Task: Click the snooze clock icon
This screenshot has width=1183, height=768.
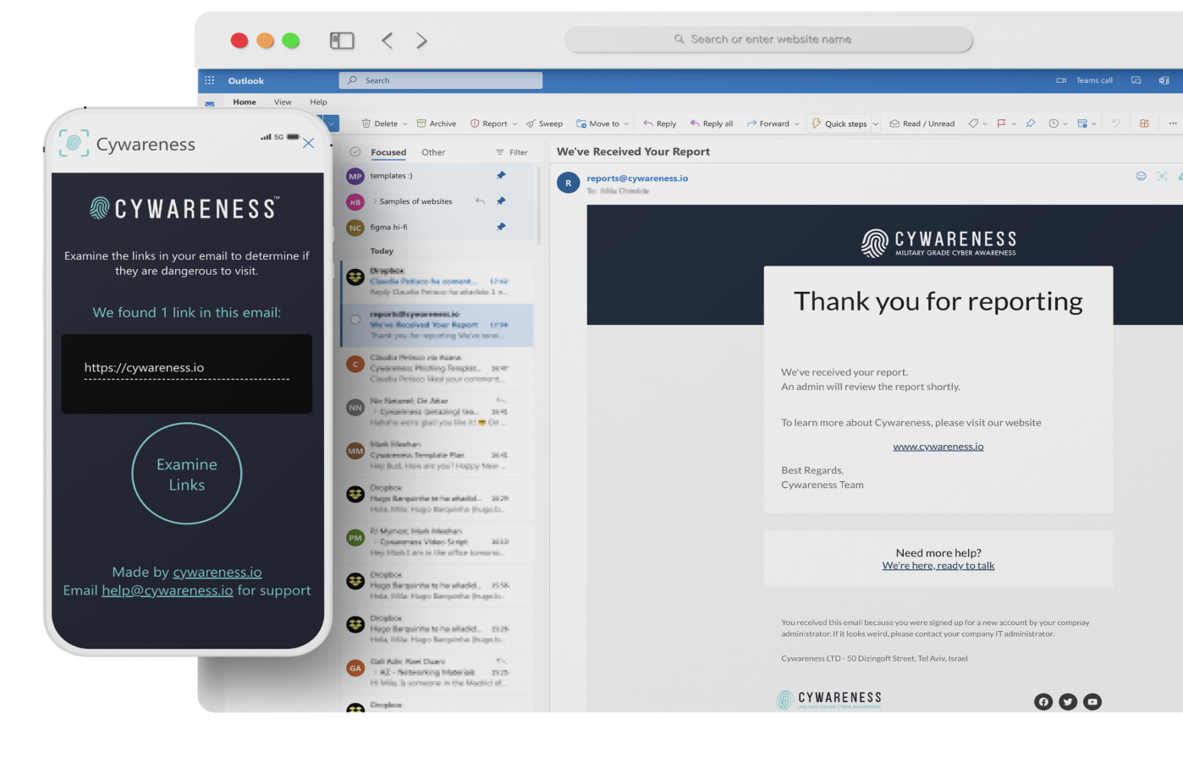Action: point(1054,123)
